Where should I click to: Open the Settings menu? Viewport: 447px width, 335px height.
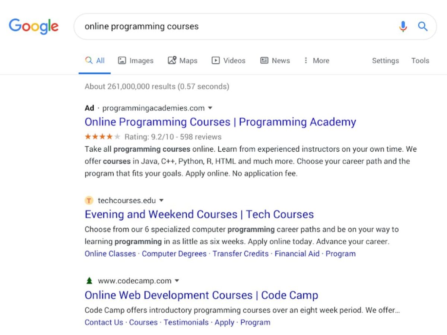coord(385,61)
